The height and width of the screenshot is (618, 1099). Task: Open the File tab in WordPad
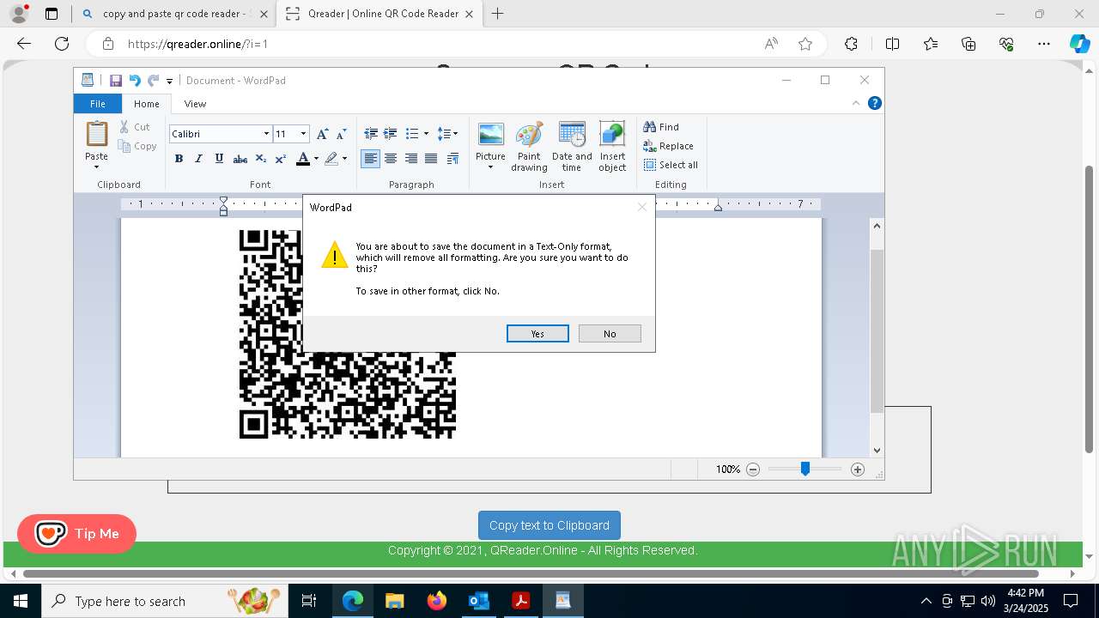98,104
